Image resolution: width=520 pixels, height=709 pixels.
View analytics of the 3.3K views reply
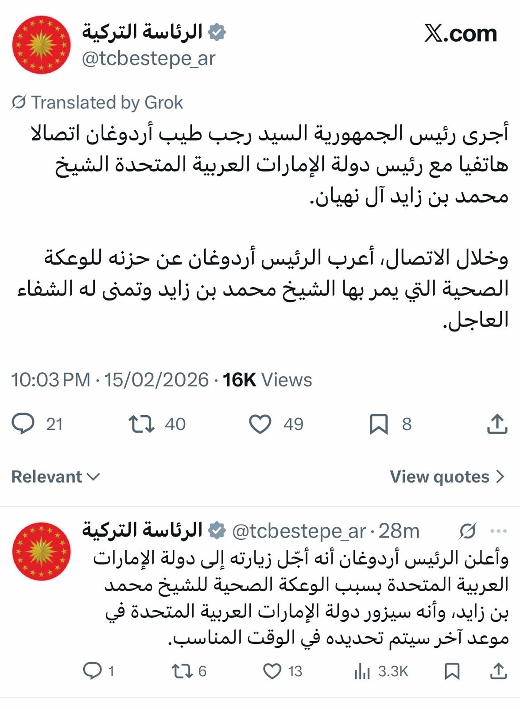click(362, 671)
